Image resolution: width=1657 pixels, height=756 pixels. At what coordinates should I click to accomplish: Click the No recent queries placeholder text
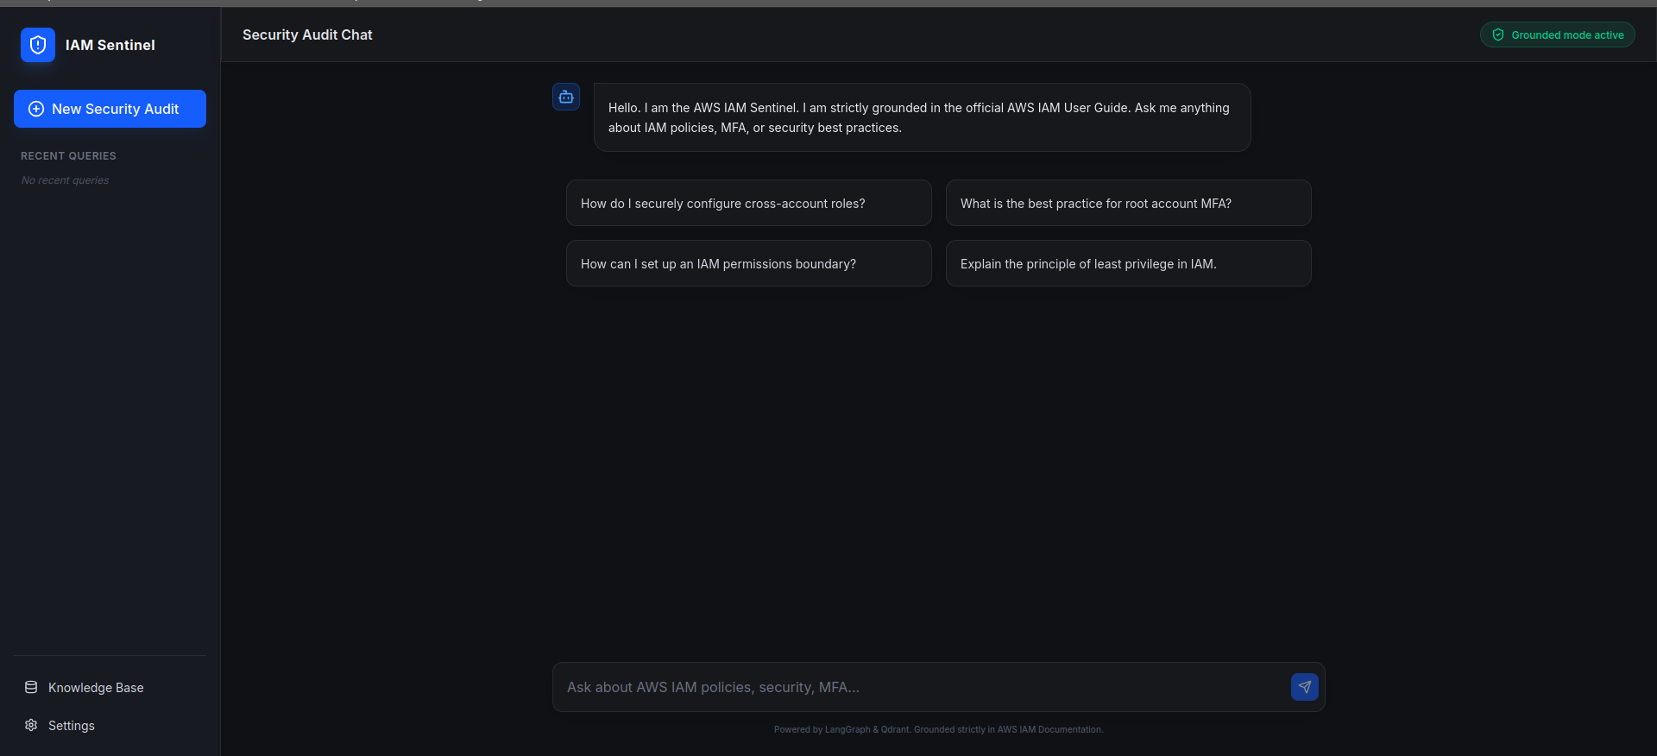65,180
